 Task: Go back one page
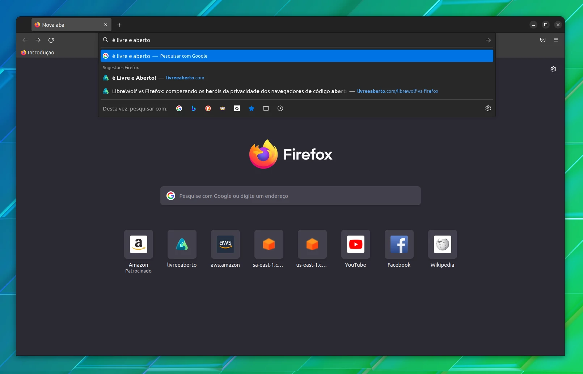click(25, 40)
